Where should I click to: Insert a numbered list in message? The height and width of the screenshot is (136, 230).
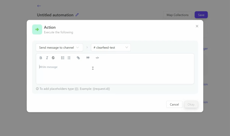63,58
